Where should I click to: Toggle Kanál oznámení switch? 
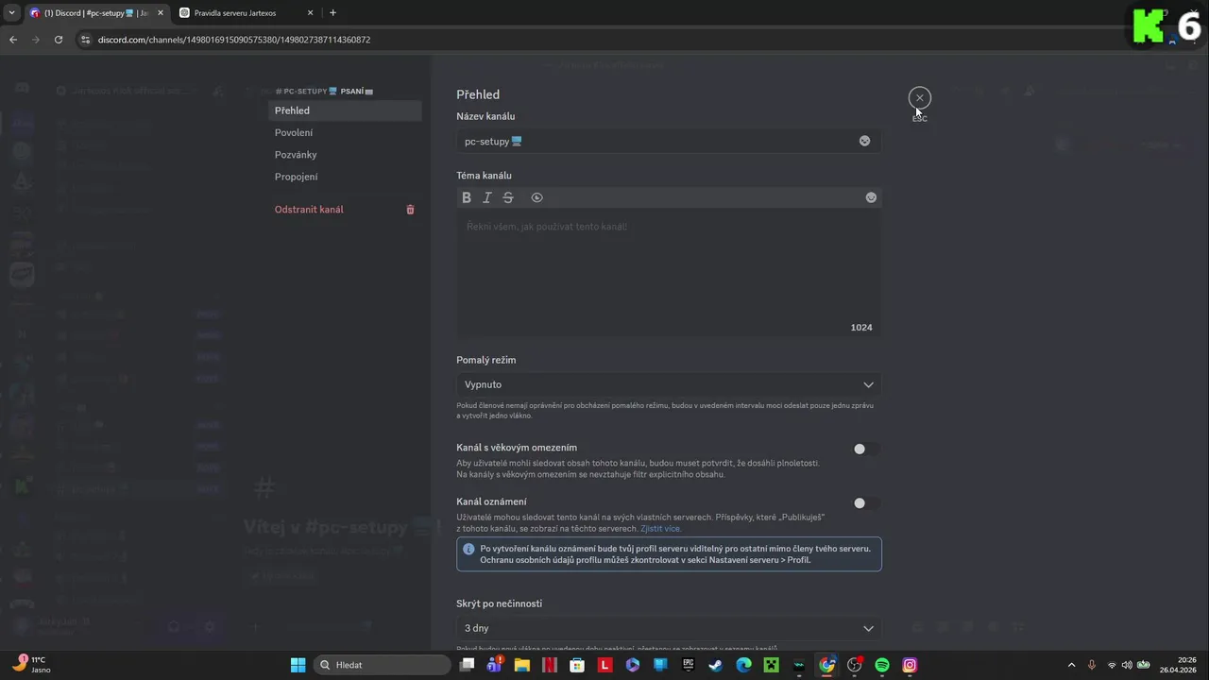[x=866, y=503]
